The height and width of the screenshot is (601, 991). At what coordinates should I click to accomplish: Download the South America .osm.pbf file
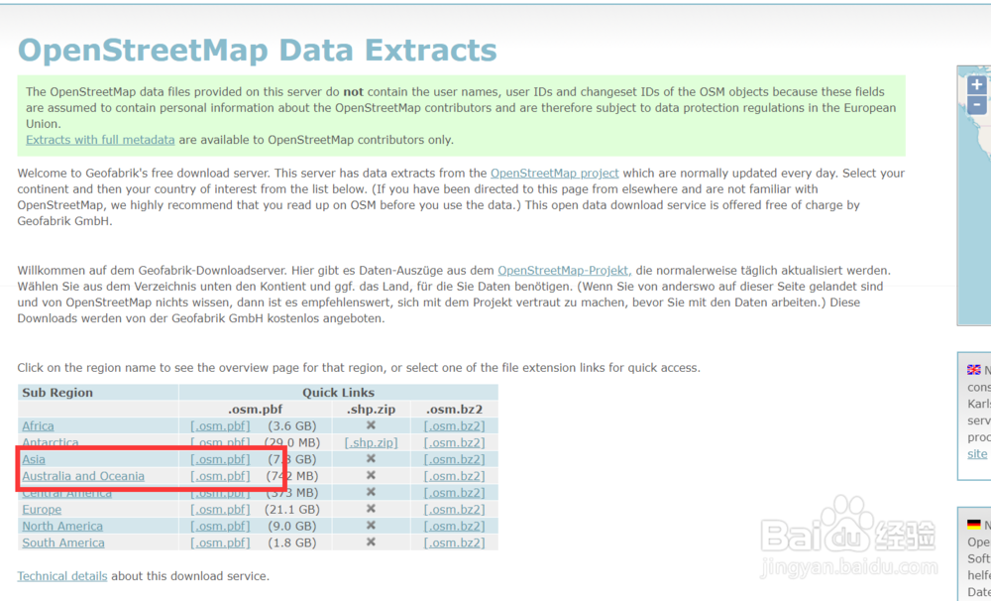220,542
